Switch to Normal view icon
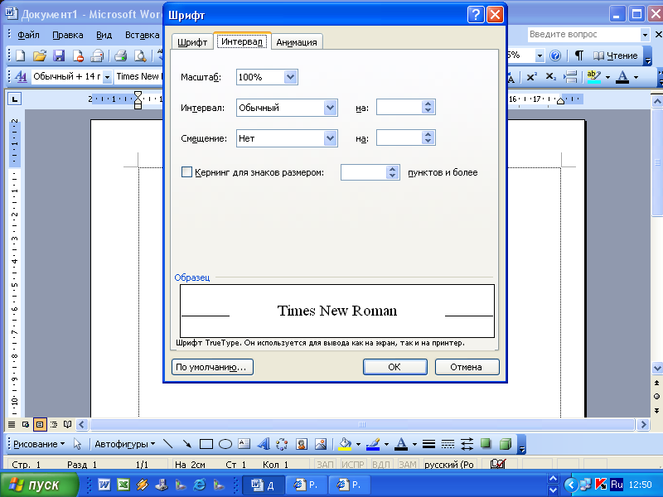 coord(12,424)
